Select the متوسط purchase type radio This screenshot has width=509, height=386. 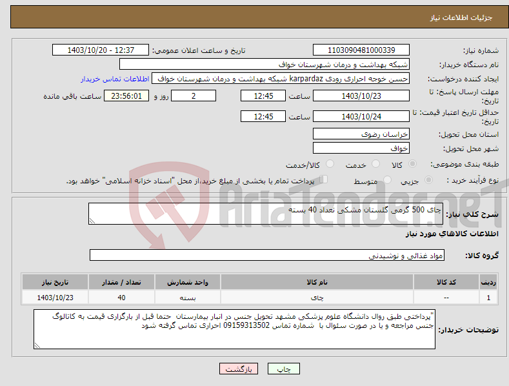387,179
